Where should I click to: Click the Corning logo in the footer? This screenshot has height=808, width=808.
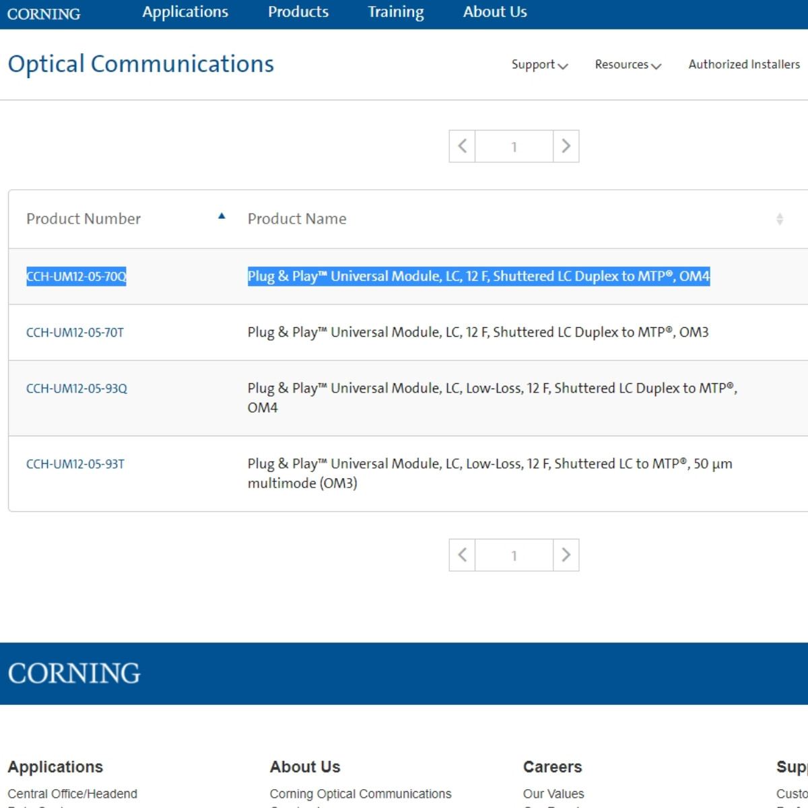coord(74,673)
